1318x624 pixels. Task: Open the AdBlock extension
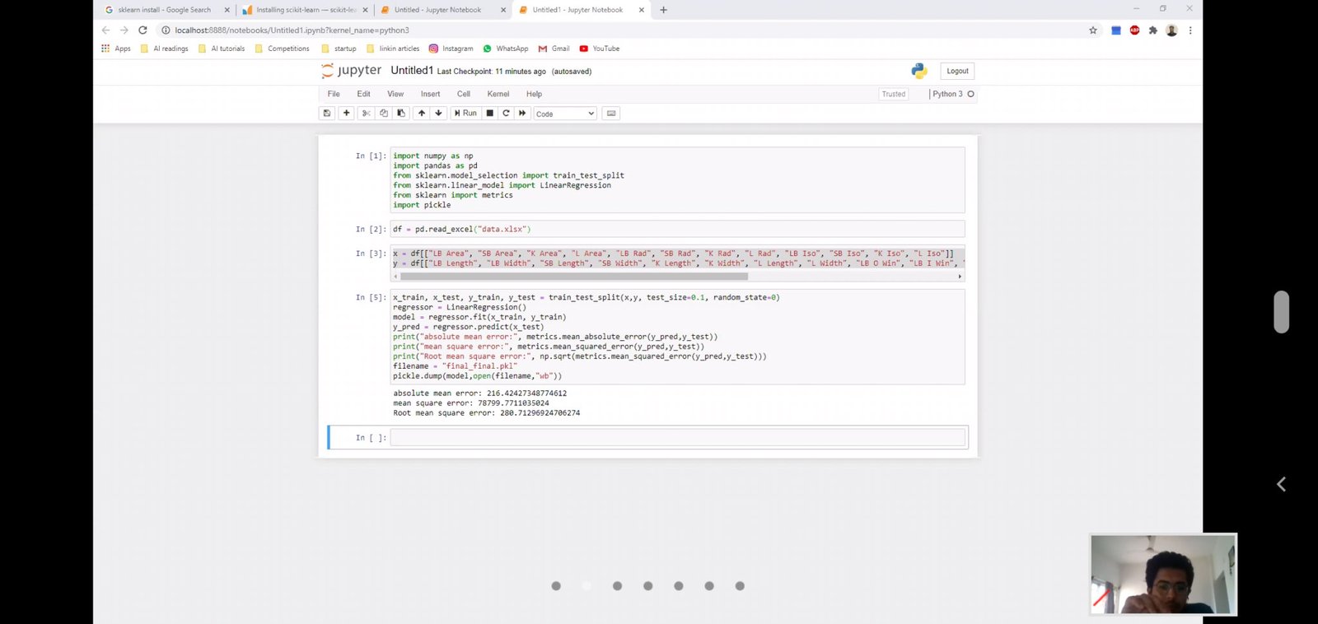(1134, 30)
